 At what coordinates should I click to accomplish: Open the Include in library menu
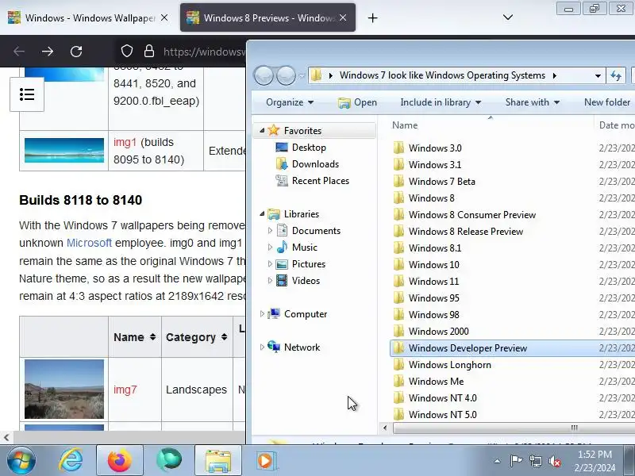441,102
